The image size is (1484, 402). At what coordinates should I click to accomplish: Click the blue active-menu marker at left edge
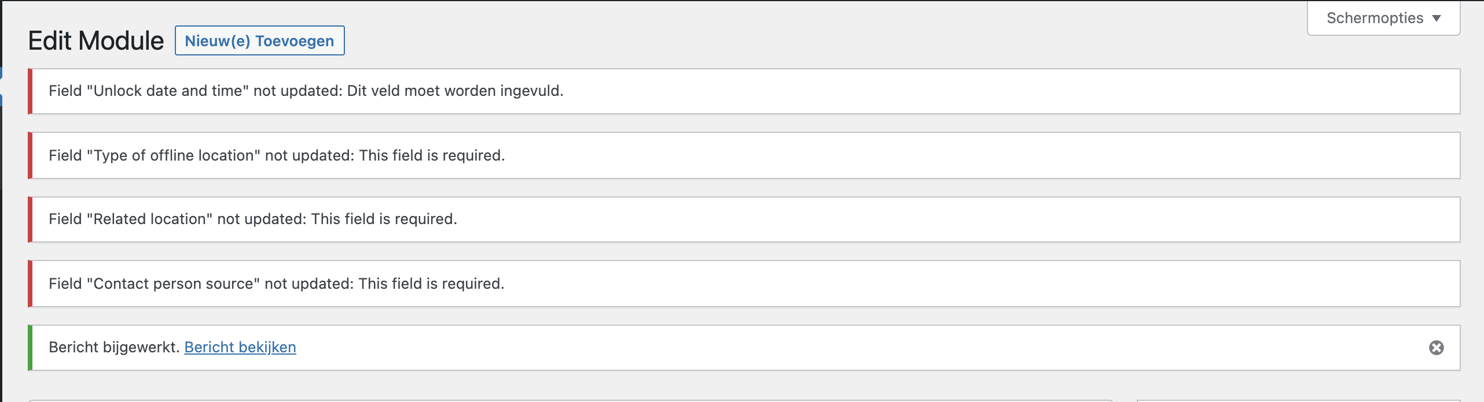click(1, 87)
